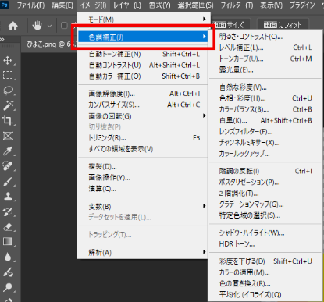Choose 自動トーン補正(N)

pyautogui.click(x=143, y=54)
